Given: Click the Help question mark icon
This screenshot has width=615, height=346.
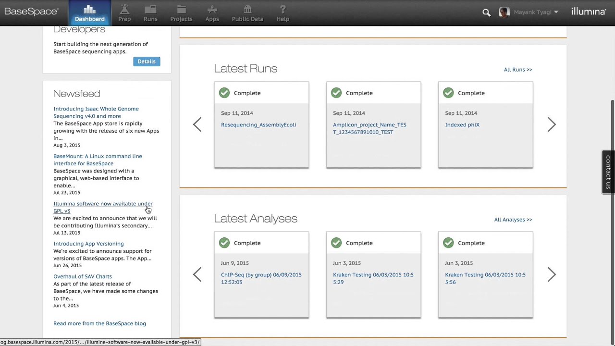Looking at the screenshot, I should pos(283,9).
